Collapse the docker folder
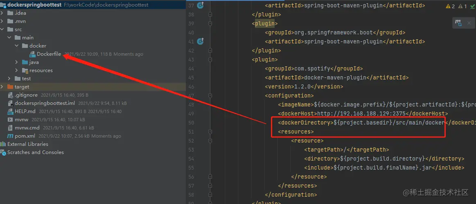This screenshot has height=204, width=476. [x=17, y=46]
